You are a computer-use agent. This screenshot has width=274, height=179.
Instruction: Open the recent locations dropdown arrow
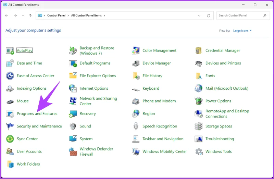[23, 15]
